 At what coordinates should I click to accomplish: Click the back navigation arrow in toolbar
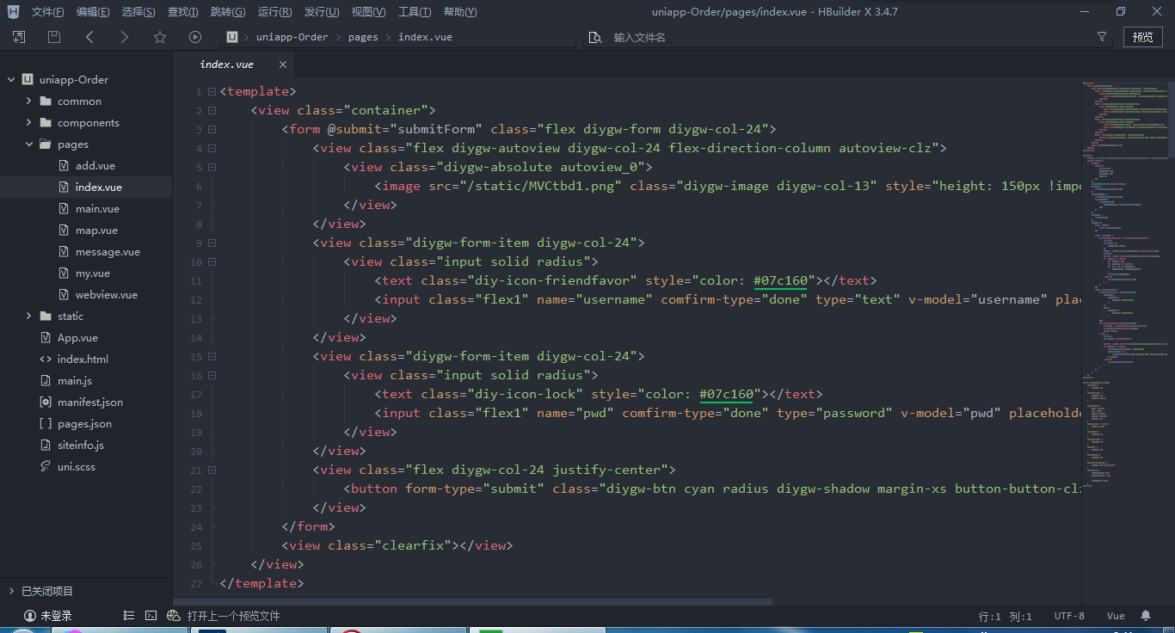click(x=89, y=37)
